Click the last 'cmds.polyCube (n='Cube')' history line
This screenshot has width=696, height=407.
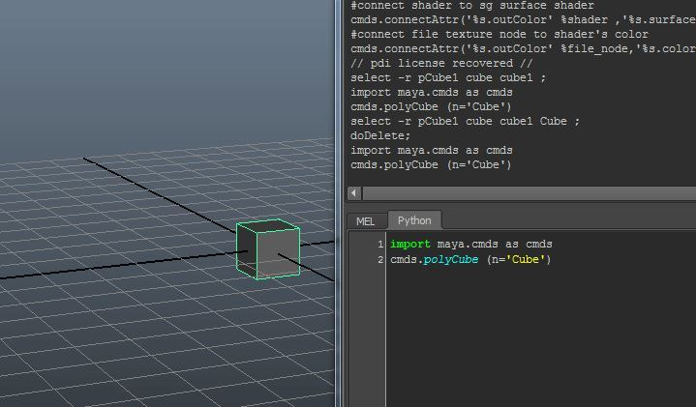pos(431,165)
